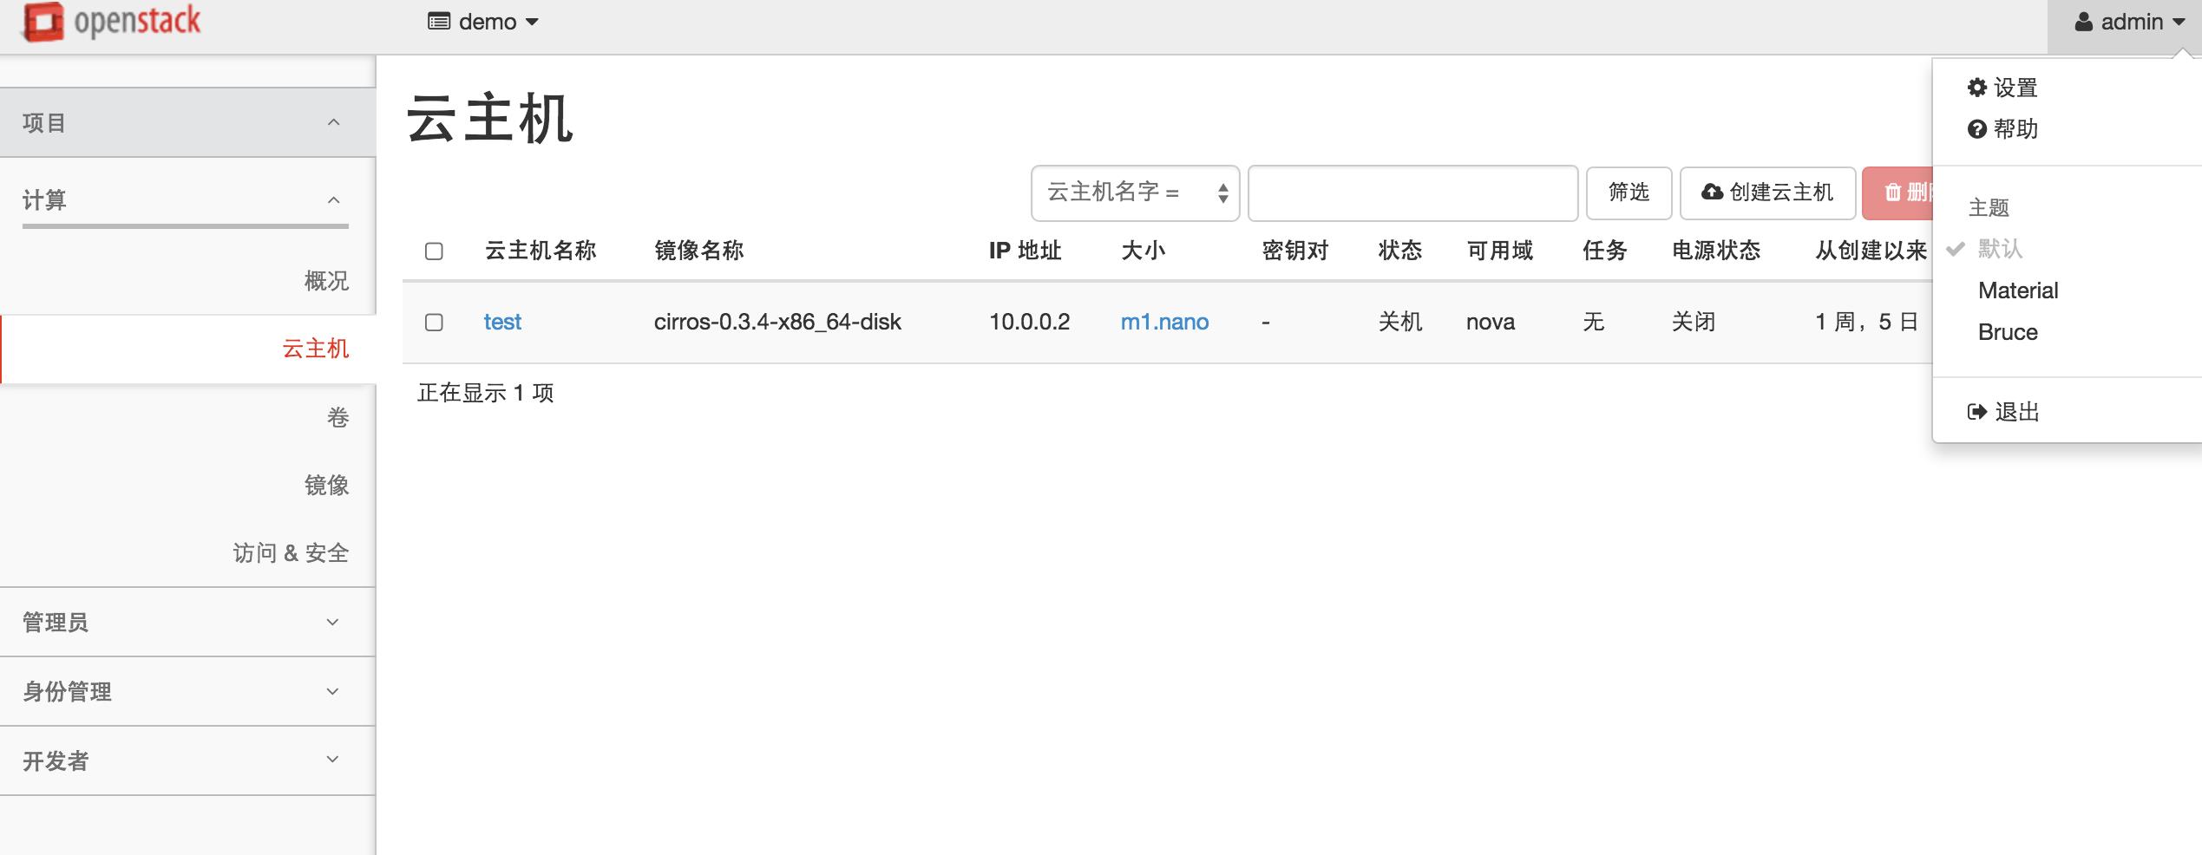Click the 关闭 power state cell
Image resolution: width=2202 pixels, height=855 pixels.
(1694, 322)
